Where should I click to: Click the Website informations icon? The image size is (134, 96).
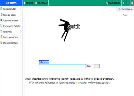pyautogui.click(x=1, y=8)
